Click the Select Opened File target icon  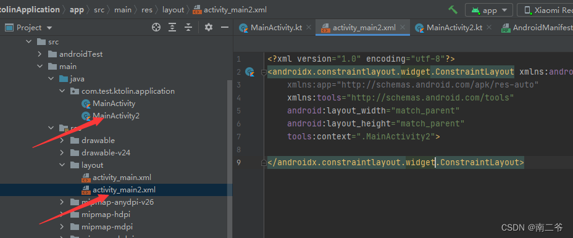(x=156, y=27)
